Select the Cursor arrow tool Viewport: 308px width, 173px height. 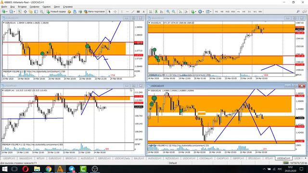109,12
